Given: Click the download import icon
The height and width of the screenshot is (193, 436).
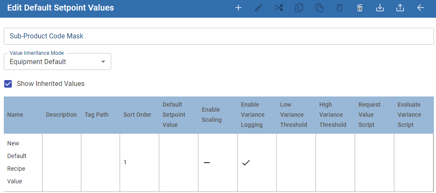Looking at the screenshot, I should 380,8.
